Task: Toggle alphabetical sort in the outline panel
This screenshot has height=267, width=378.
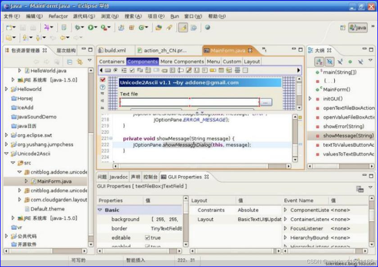Action: click(319, 62)
